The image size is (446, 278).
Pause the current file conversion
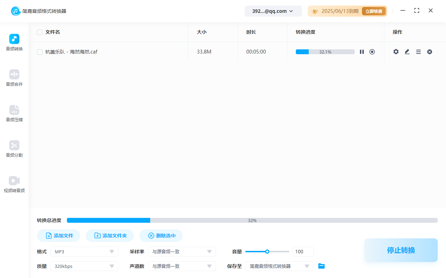tap(362, 52)
